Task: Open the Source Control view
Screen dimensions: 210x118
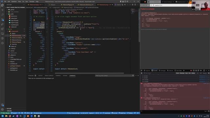Action: click(x=2, y=19)
